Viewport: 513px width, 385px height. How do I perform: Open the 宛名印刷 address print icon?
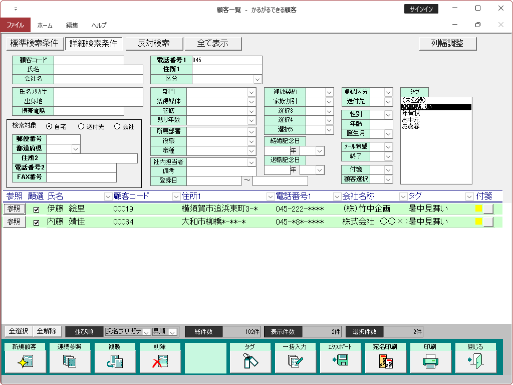(386, 361)
